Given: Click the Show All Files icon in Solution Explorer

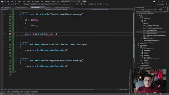Looking at the screenshot, I should (x=153, y=9).
